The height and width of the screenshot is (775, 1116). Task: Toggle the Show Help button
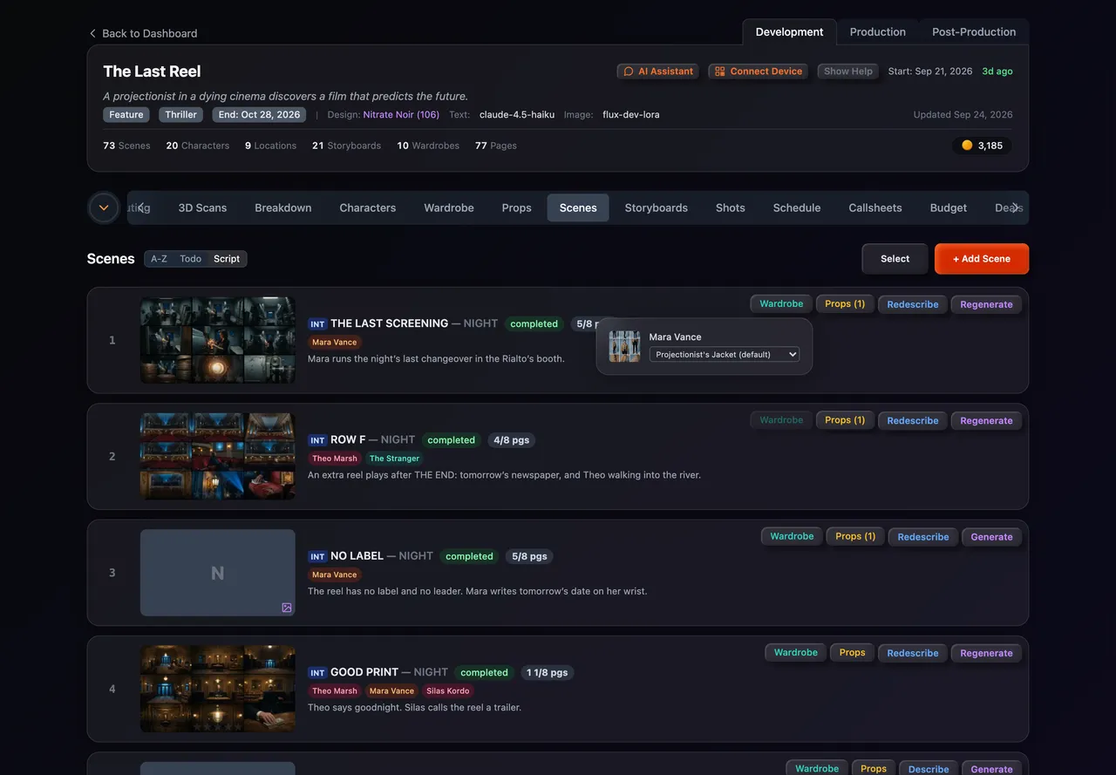(848, 71)
